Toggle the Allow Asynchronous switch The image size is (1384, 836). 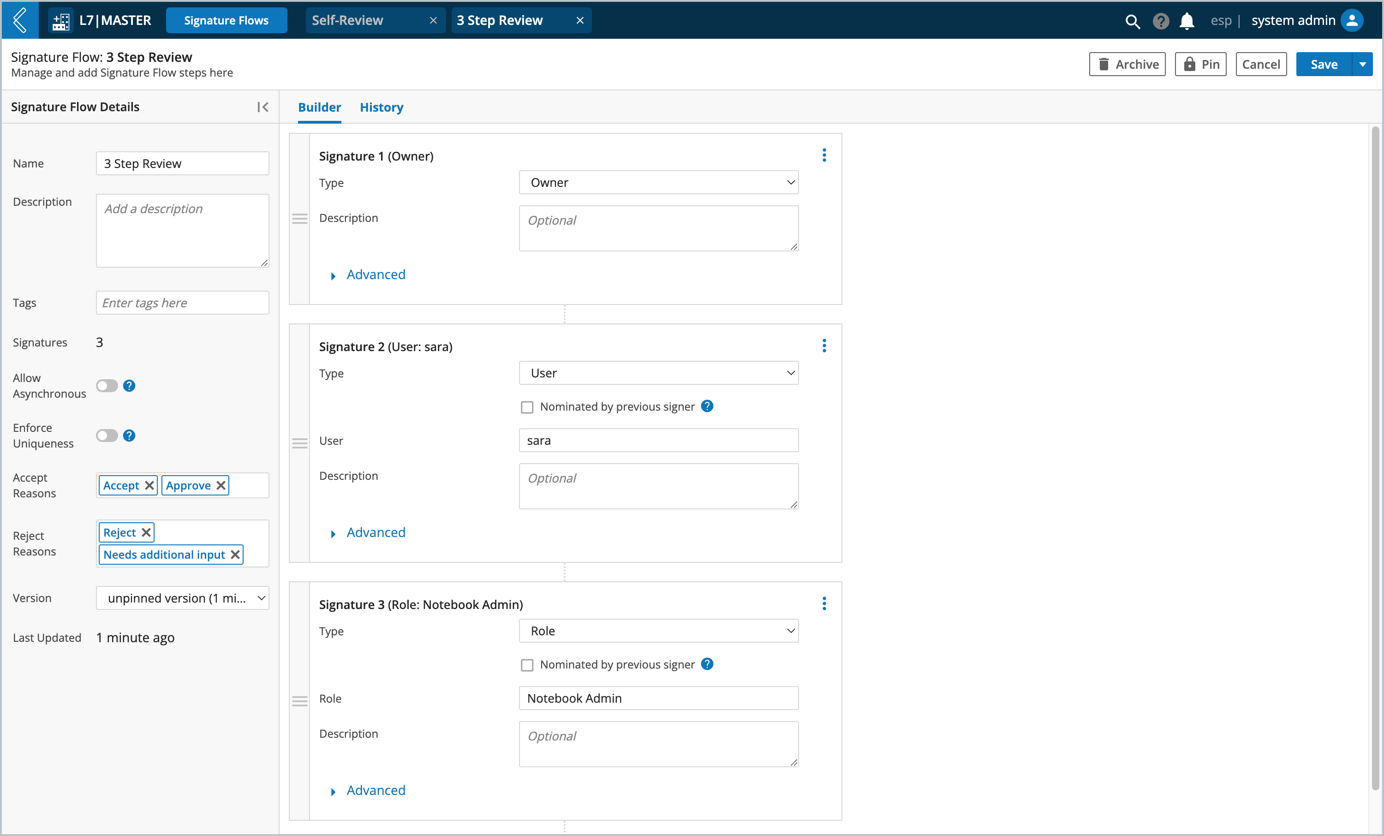[x=107, y=385]
